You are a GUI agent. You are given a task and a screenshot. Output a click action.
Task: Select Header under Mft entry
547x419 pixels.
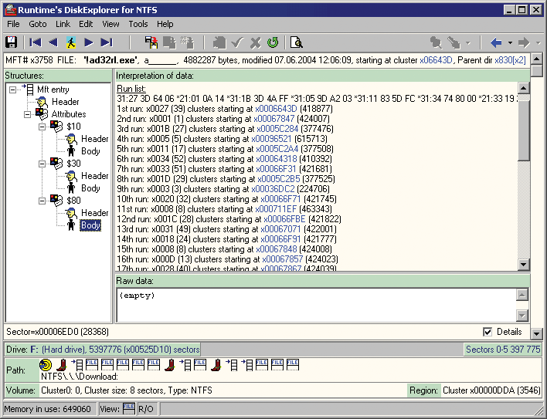point(65,102)
